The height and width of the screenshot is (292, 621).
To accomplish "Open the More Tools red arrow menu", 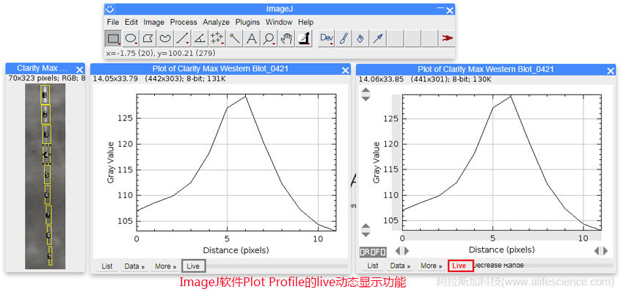I will 448,38.
